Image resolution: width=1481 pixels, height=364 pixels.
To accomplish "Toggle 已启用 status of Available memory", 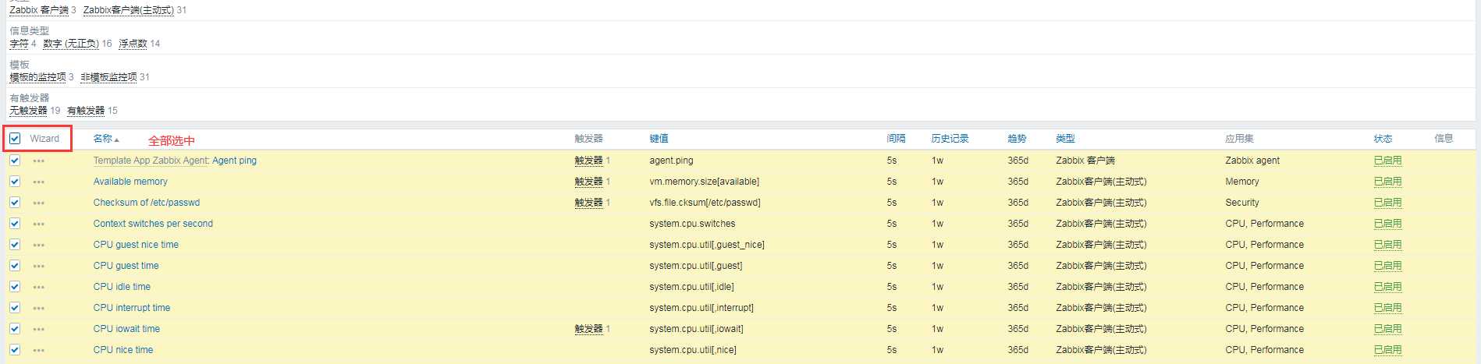I will [x=1387, y=182].
